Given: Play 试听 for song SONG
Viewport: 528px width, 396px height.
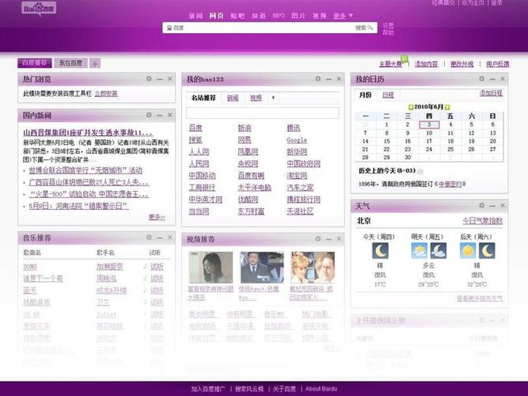Looking at the screenshot, I should (x=156, y=267).
